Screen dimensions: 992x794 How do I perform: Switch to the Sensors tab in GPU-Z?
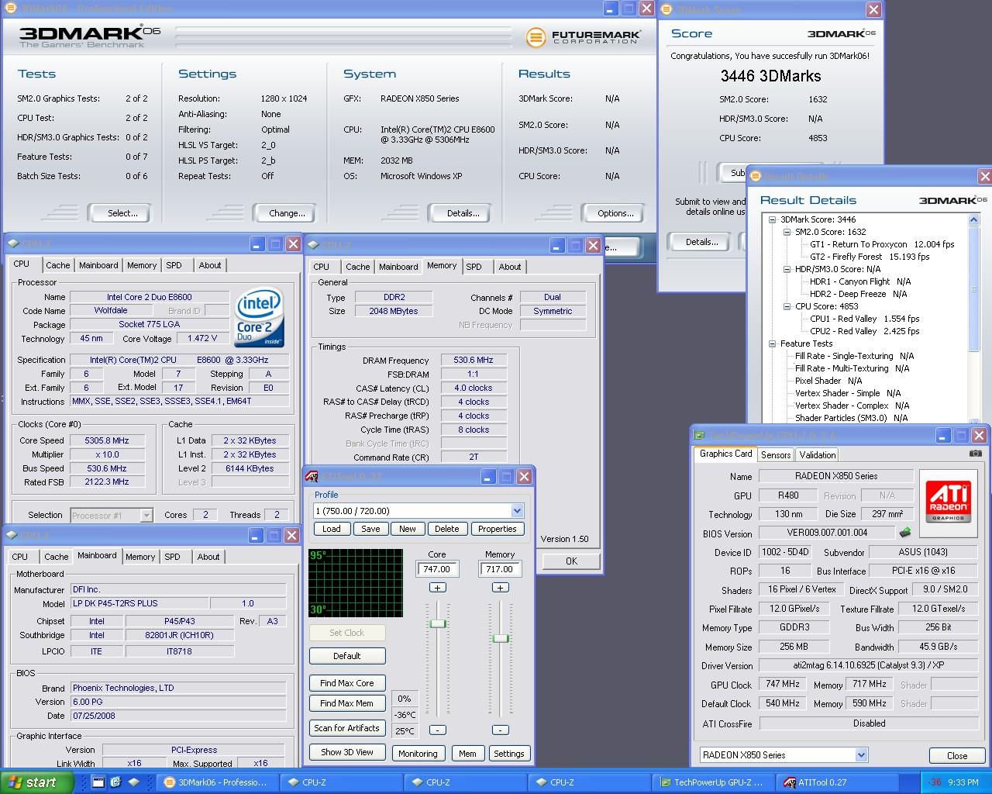[x=776, y=455]
